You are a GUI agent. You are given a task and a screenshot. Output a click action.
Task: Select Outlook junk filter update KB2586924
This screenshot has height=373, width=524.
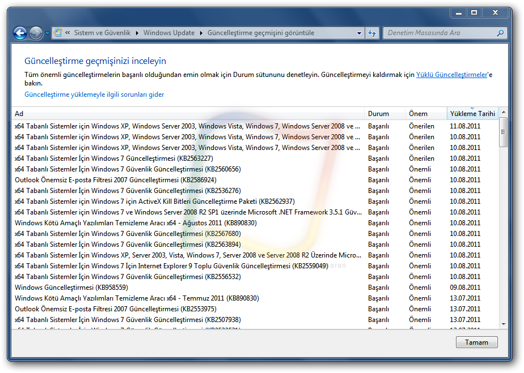[x=255, y=180]
